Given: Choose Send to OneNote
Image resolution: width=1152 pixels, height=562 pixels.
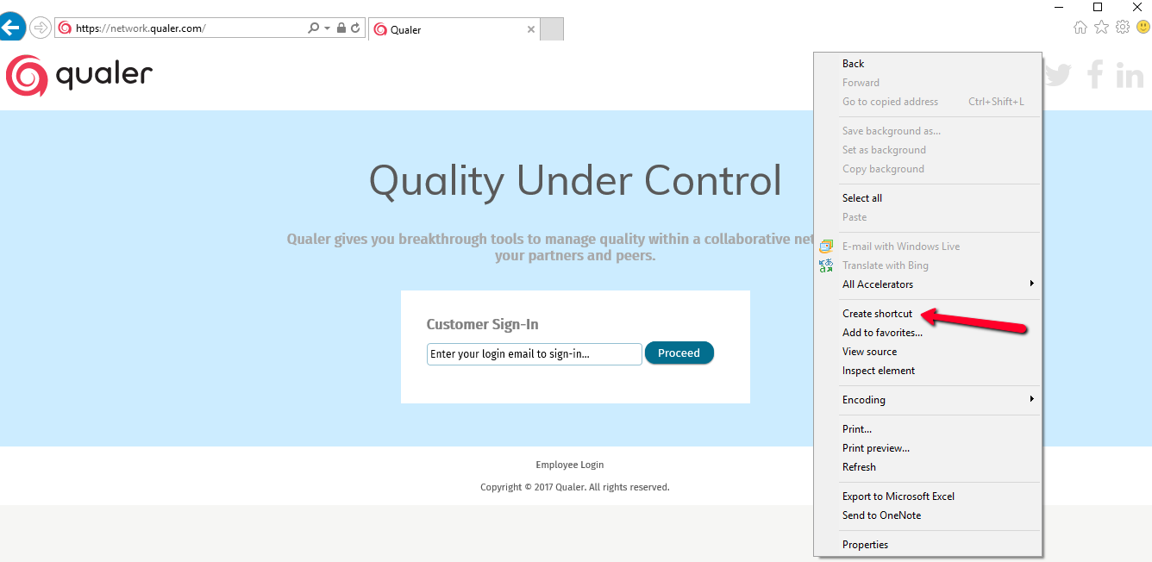Looking at the screenshot, I should pyautogui.click(x=929, y=515).
